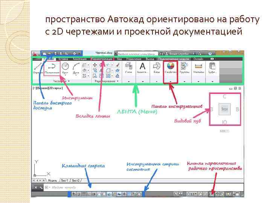Open command line wrench customization button
The image size is (271, 203).
tap(41, 188)
